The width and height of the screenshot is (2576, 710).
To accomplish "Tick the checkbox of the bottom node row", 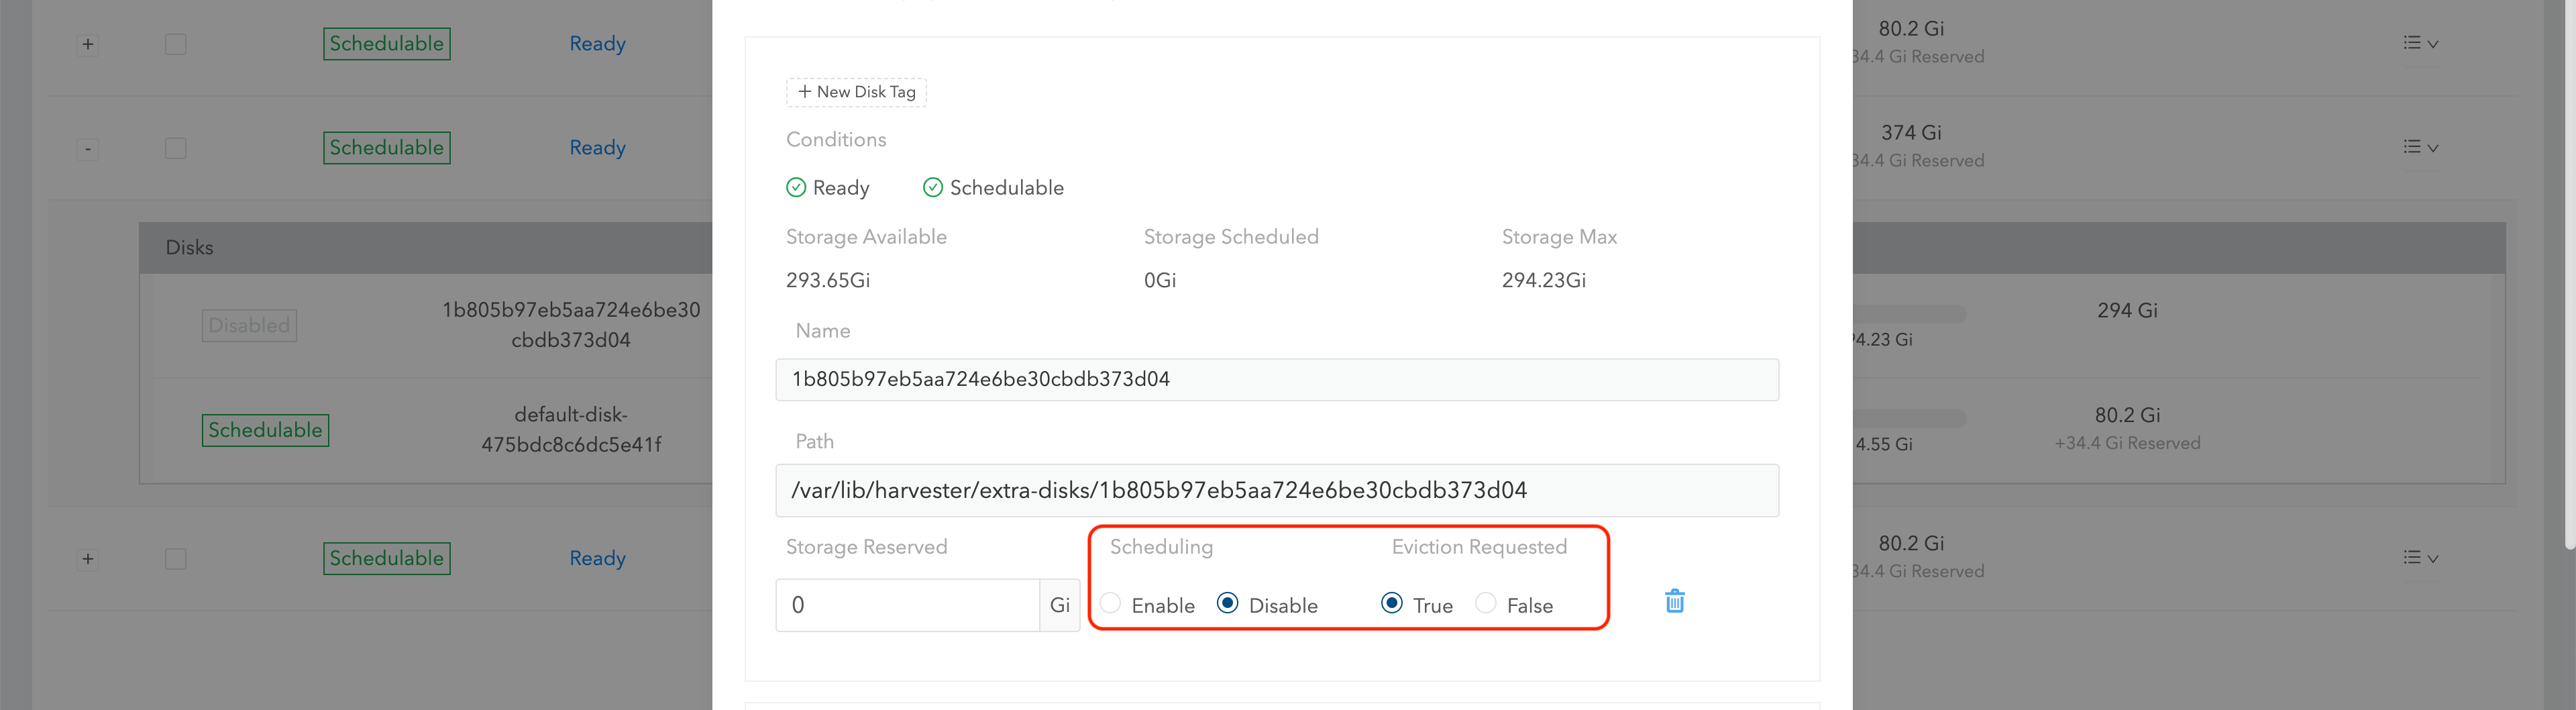I will 176,559.
